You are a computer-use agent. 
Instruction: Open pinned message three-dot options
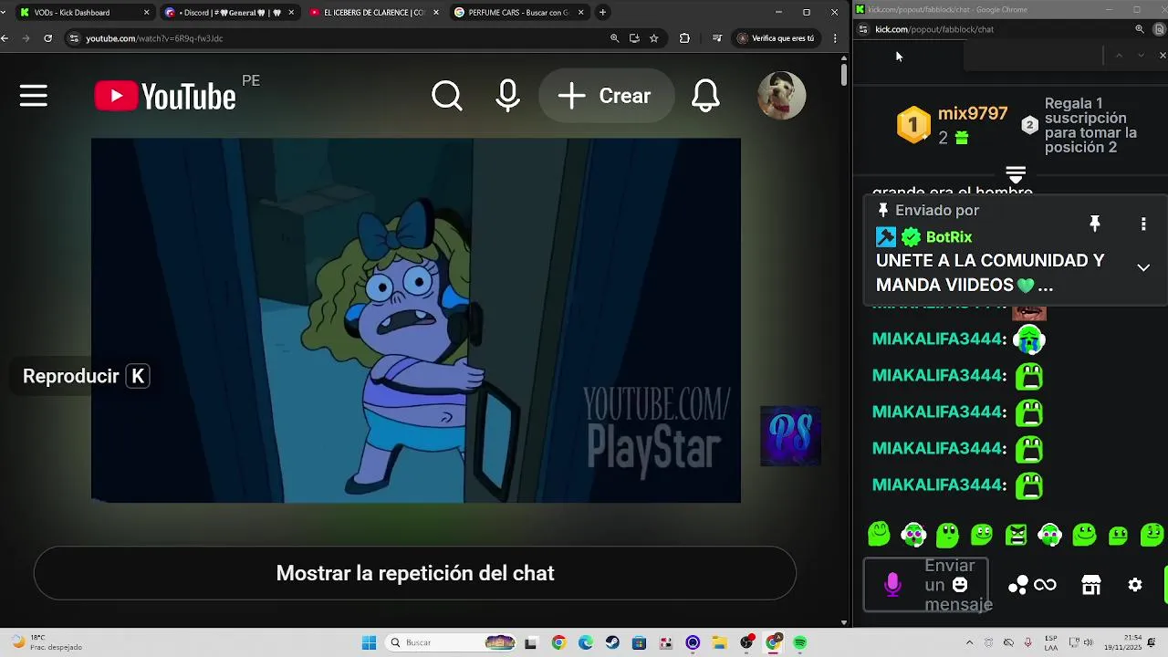(x=1143, y=224)
